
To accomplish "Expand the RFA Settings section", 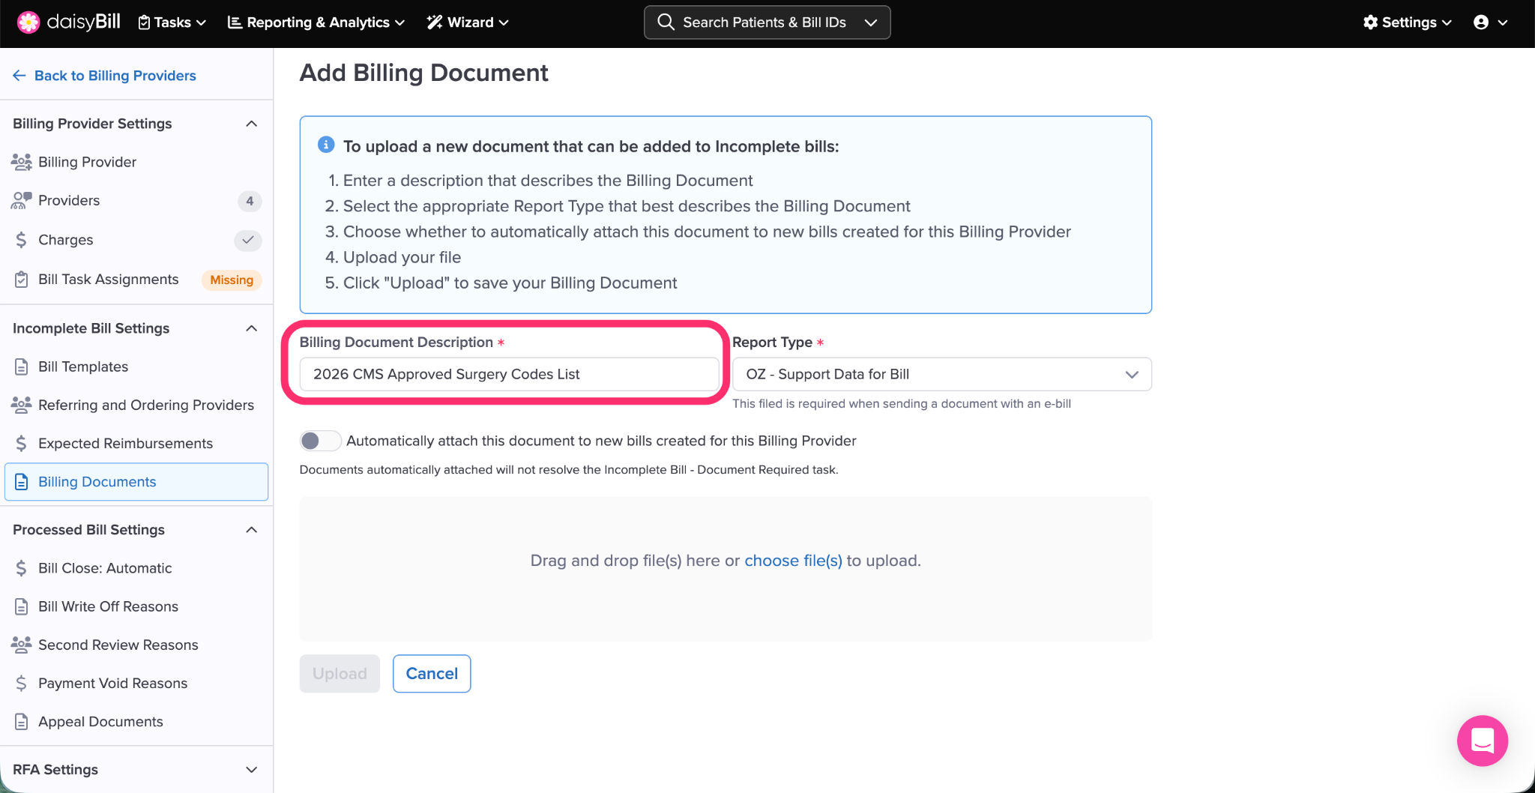I will tap(252, 770).
